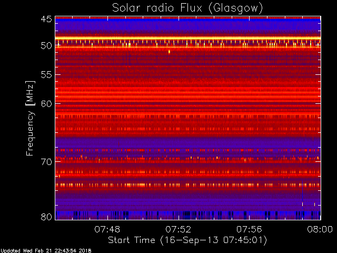The width and height of the screenshot is (337, 253).
Task: Click the 07:48 time tick label
Action: point(107,229)
